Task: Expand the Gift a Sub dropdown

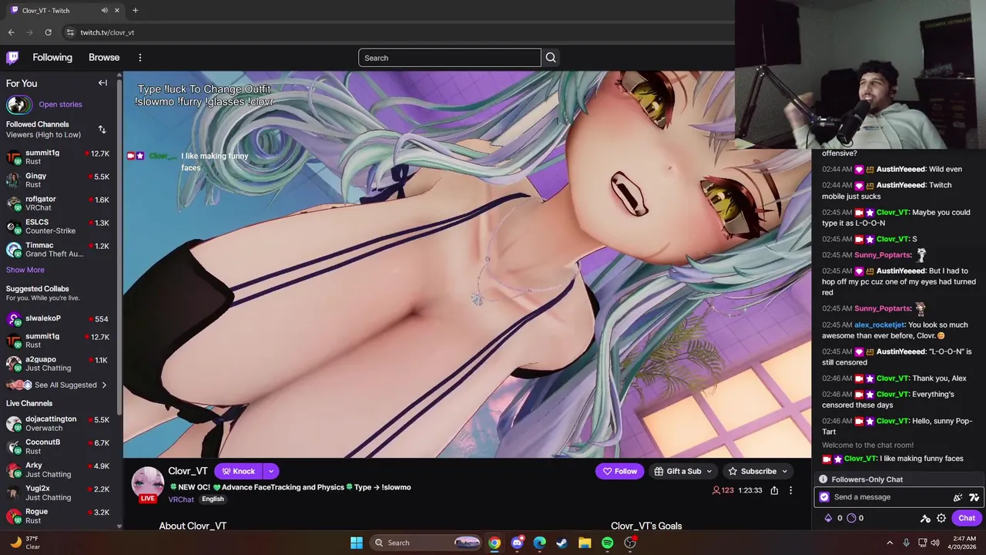Action: pyautogui.click(x=709, y=471)
